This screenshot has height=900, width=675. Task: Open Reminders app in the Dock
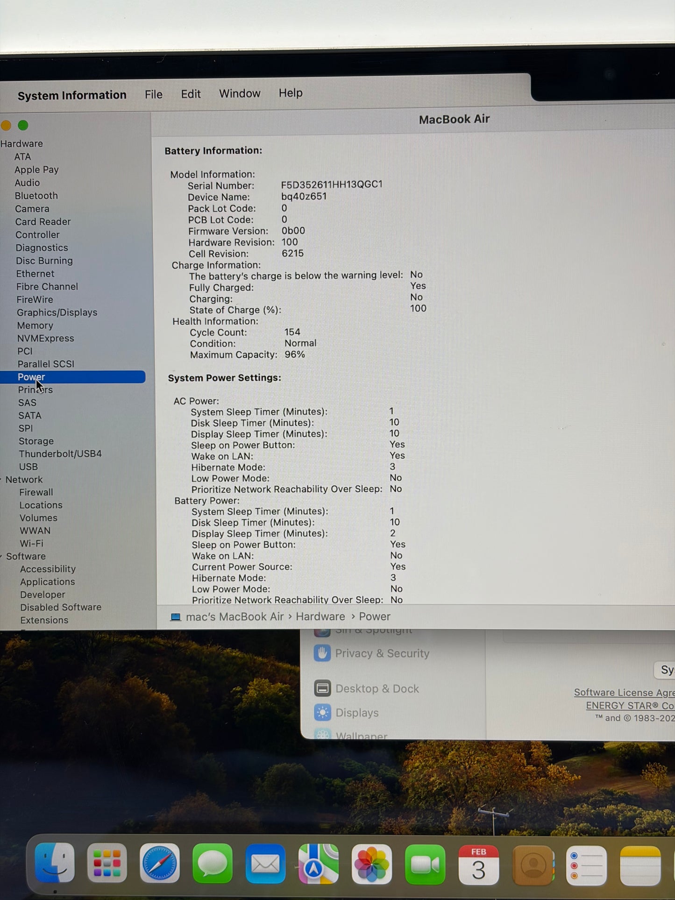586,865
